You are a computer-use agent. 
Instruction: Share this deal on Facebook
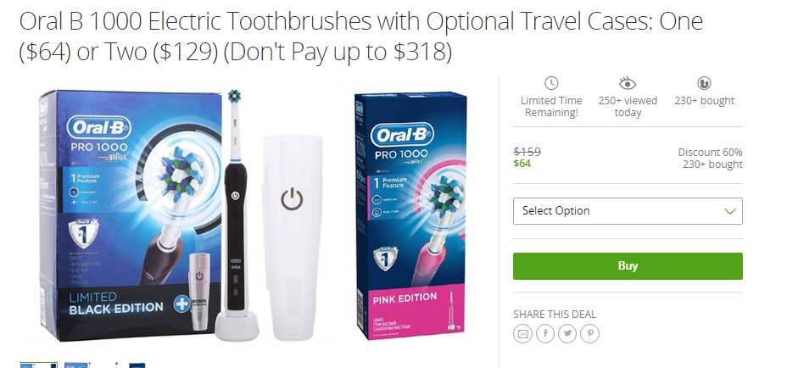pyautogui.click(x=545, y=334)
